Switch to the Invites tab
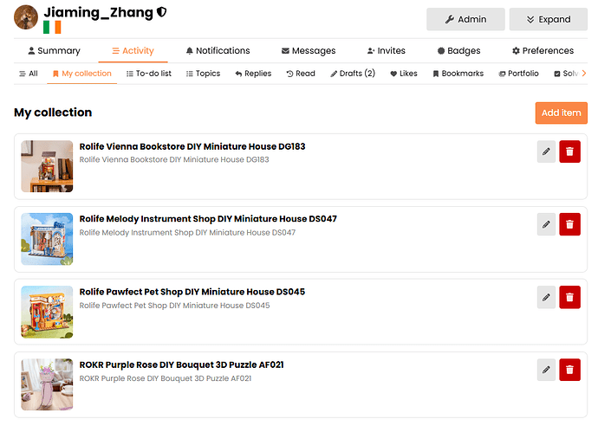 (386, 51)
